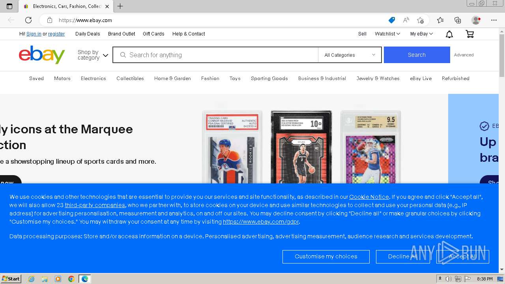Click the address bar URL
The image size is (505, 284).
pyautogui.click(x=85, y=20)
